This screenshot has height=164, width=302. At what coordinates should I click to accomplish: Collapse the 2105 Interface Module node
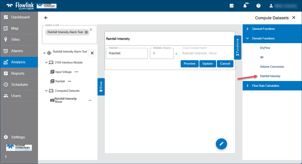point(46,63)
